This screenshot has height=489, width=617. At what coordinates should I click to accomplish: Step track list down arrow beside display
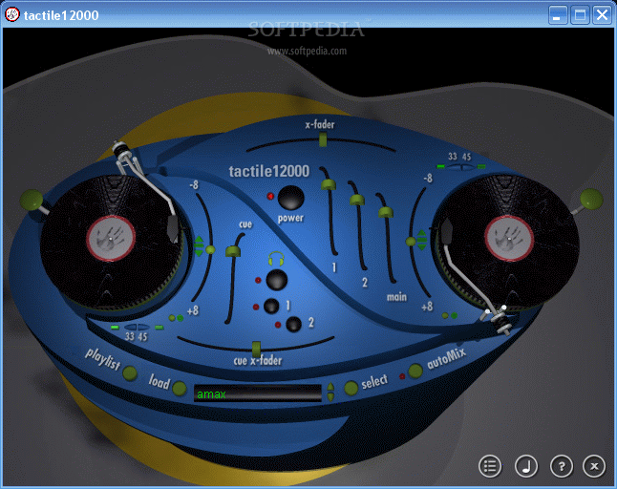(330, 397)
